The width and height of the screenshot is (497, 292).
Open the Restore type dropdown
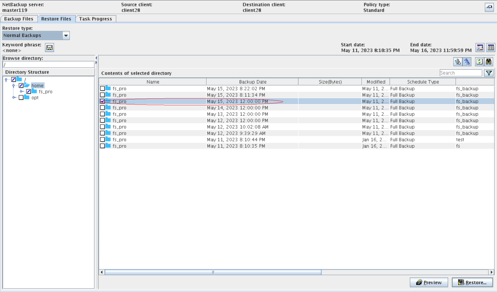[x=66, y=35]
